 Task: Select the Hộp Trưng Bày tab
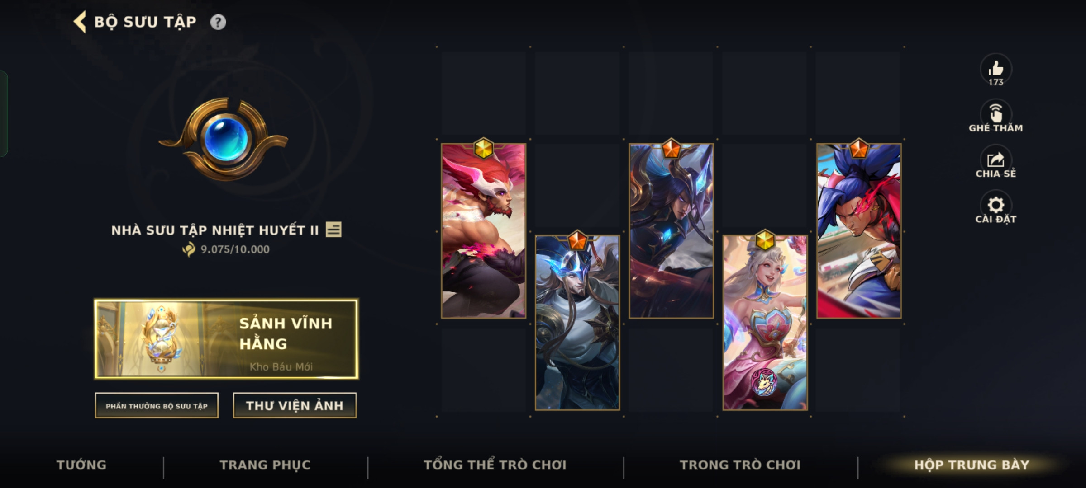[972, 465]
